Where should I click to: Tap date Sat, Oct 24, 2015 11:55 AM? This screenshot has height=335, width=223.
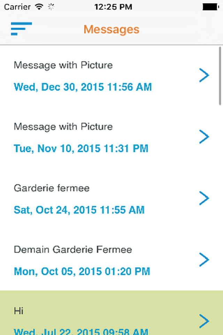79,210
